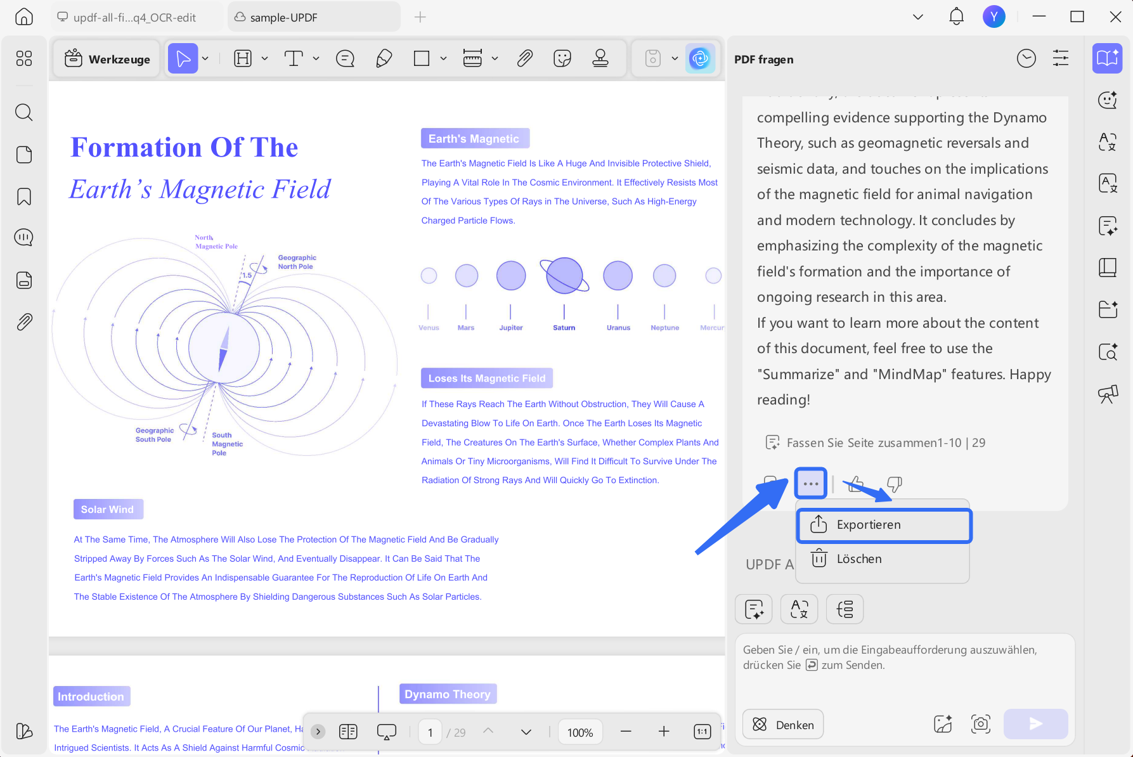Open the sticker tool
The width and height of the screenshot is (1133, 757).
[x=562, y=59]
